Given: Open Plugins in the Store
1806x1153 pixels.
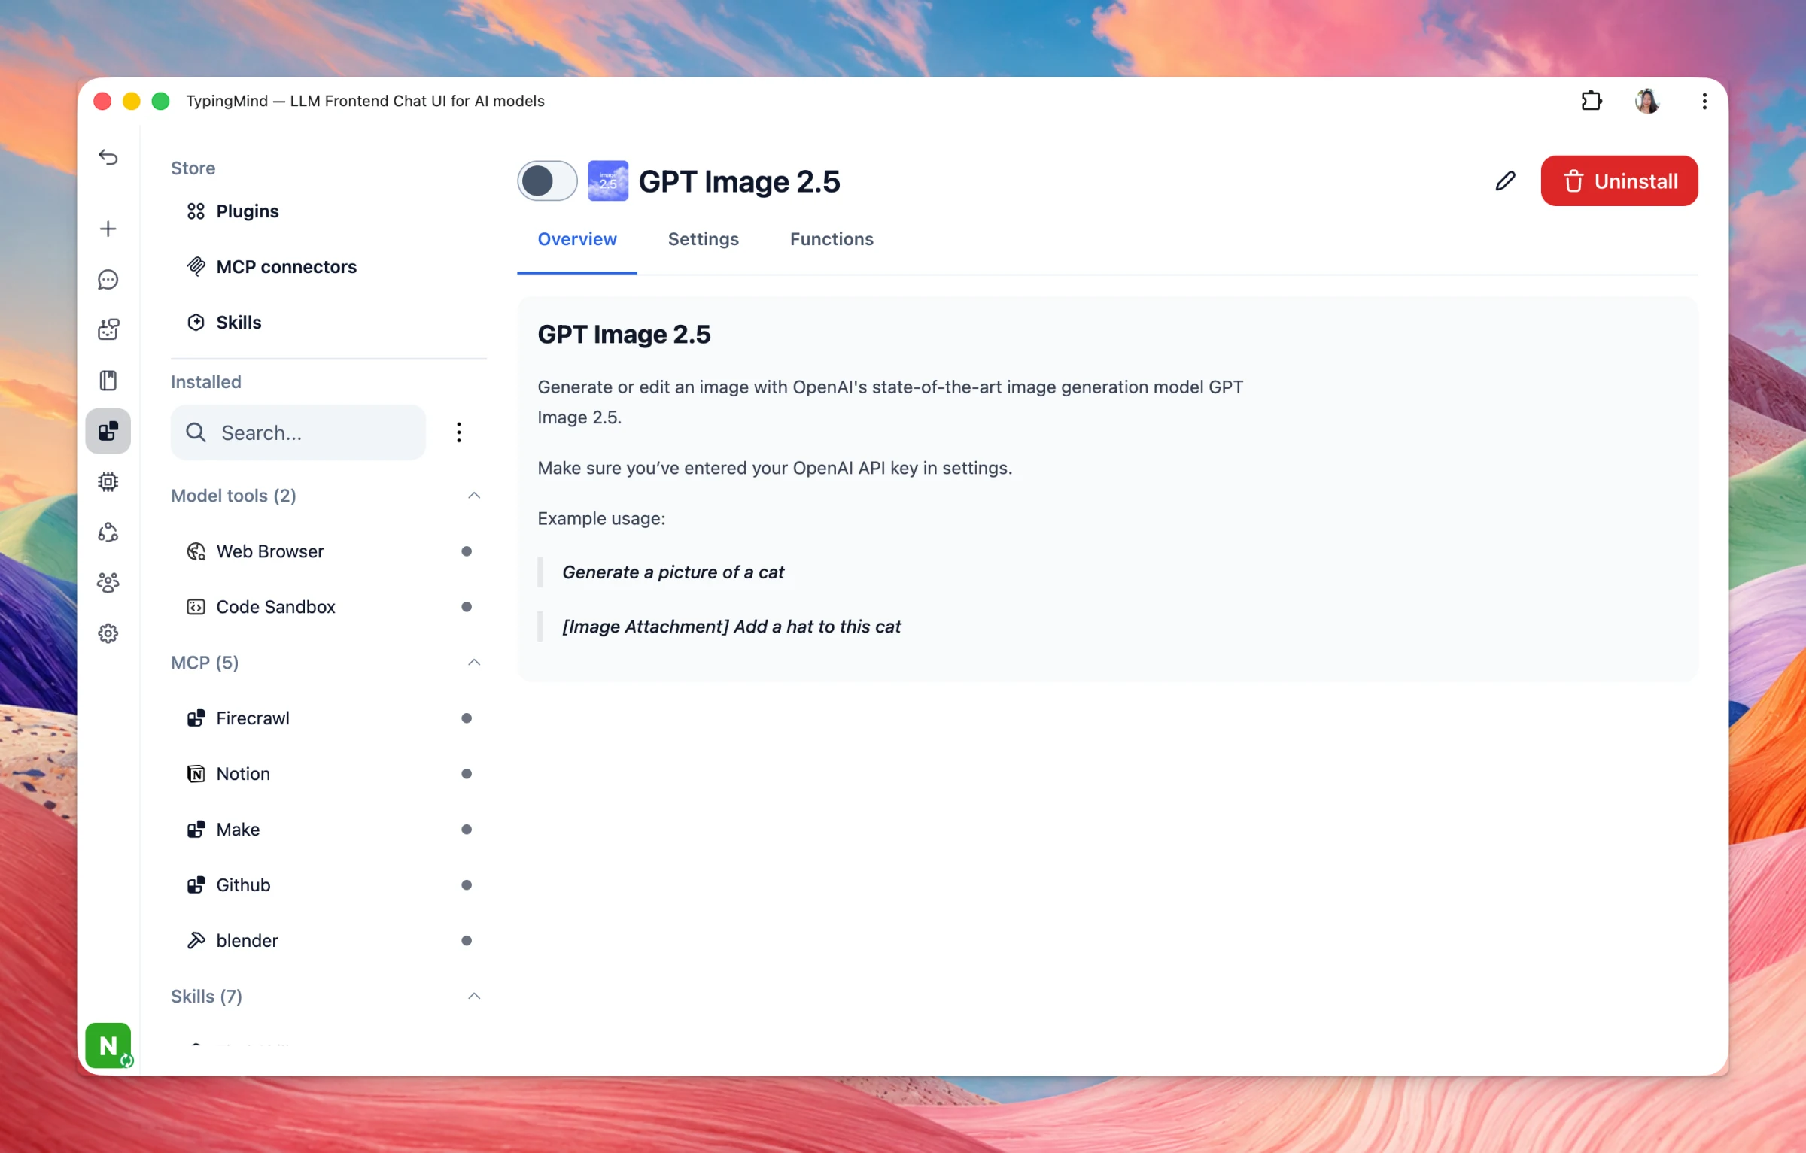Looking at the screenshot, I should pyautogui.click(x=328, y=211).
